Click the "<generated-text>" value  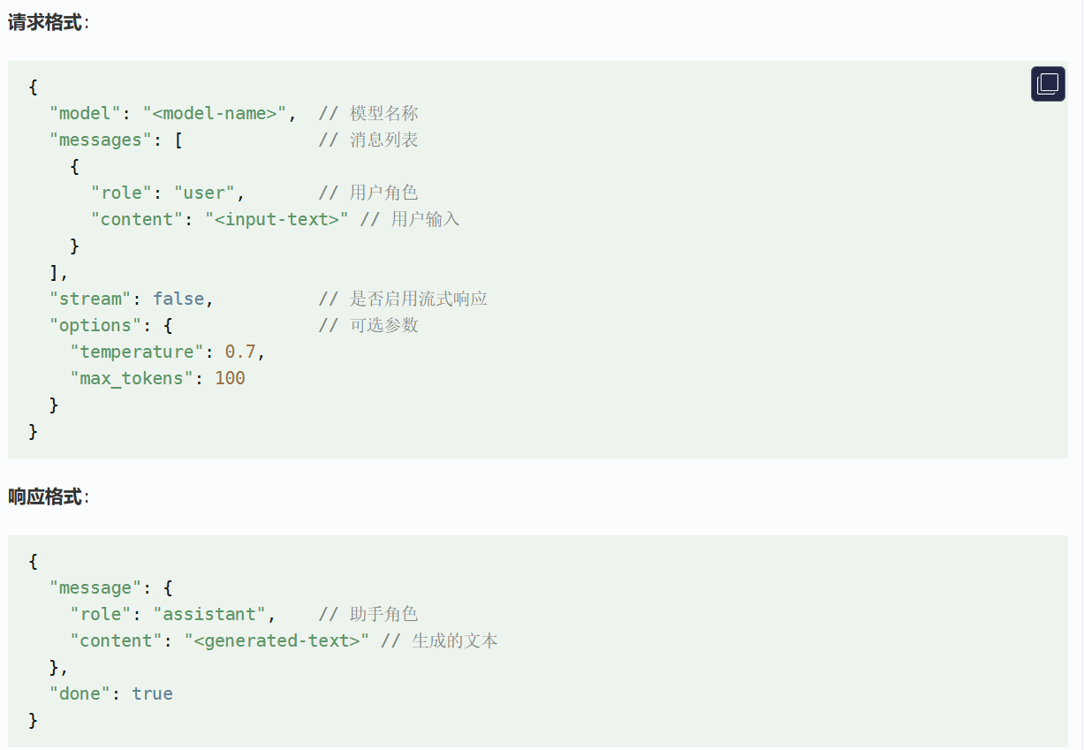(277, 640)
